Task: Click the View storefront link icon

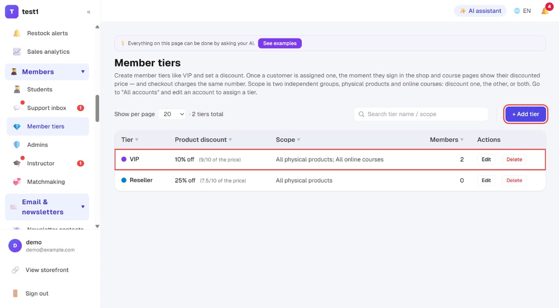Action: click(15, 270)
